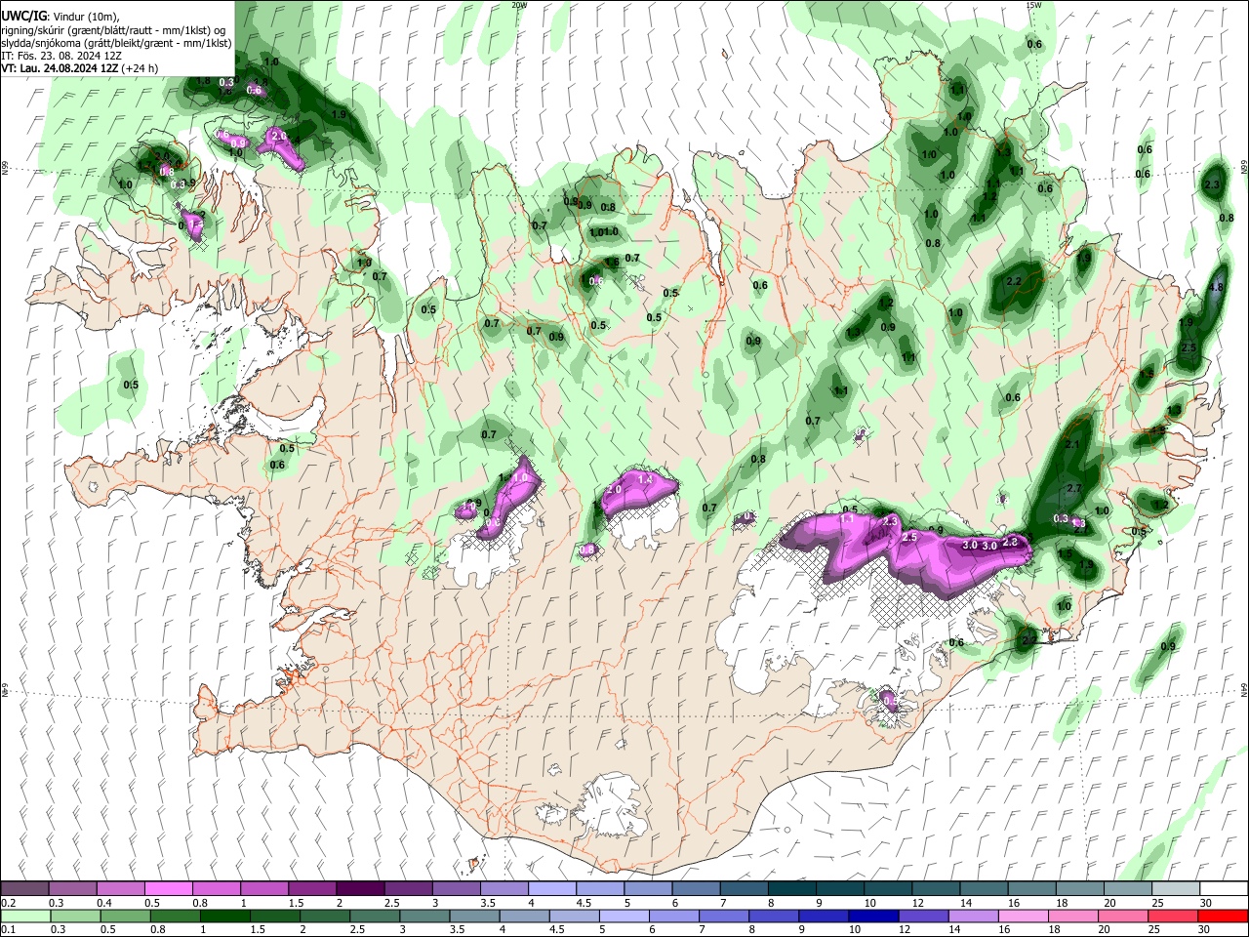
Task: Click the lavender rain swatch between 14 and 16
Action: 973,916
